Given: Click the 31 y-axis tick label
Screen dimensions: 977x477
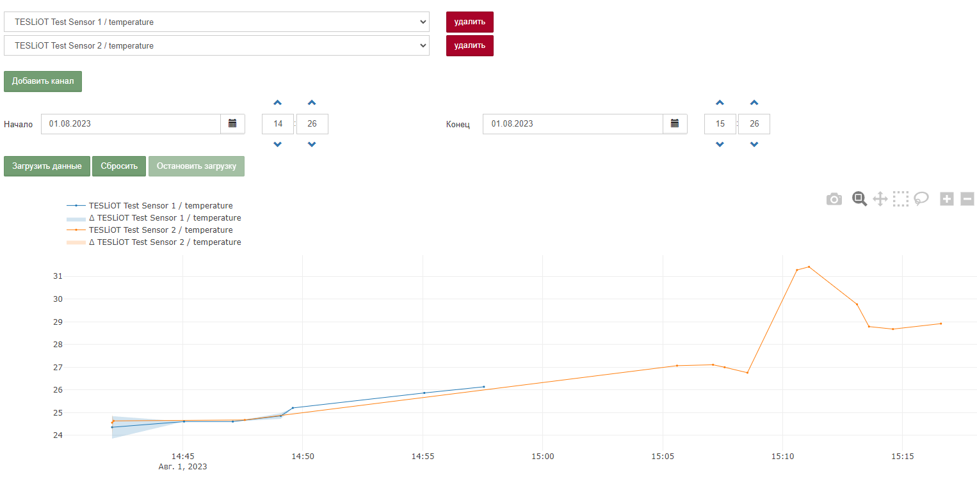Looking at the screenshot, I should coord(58,276).
